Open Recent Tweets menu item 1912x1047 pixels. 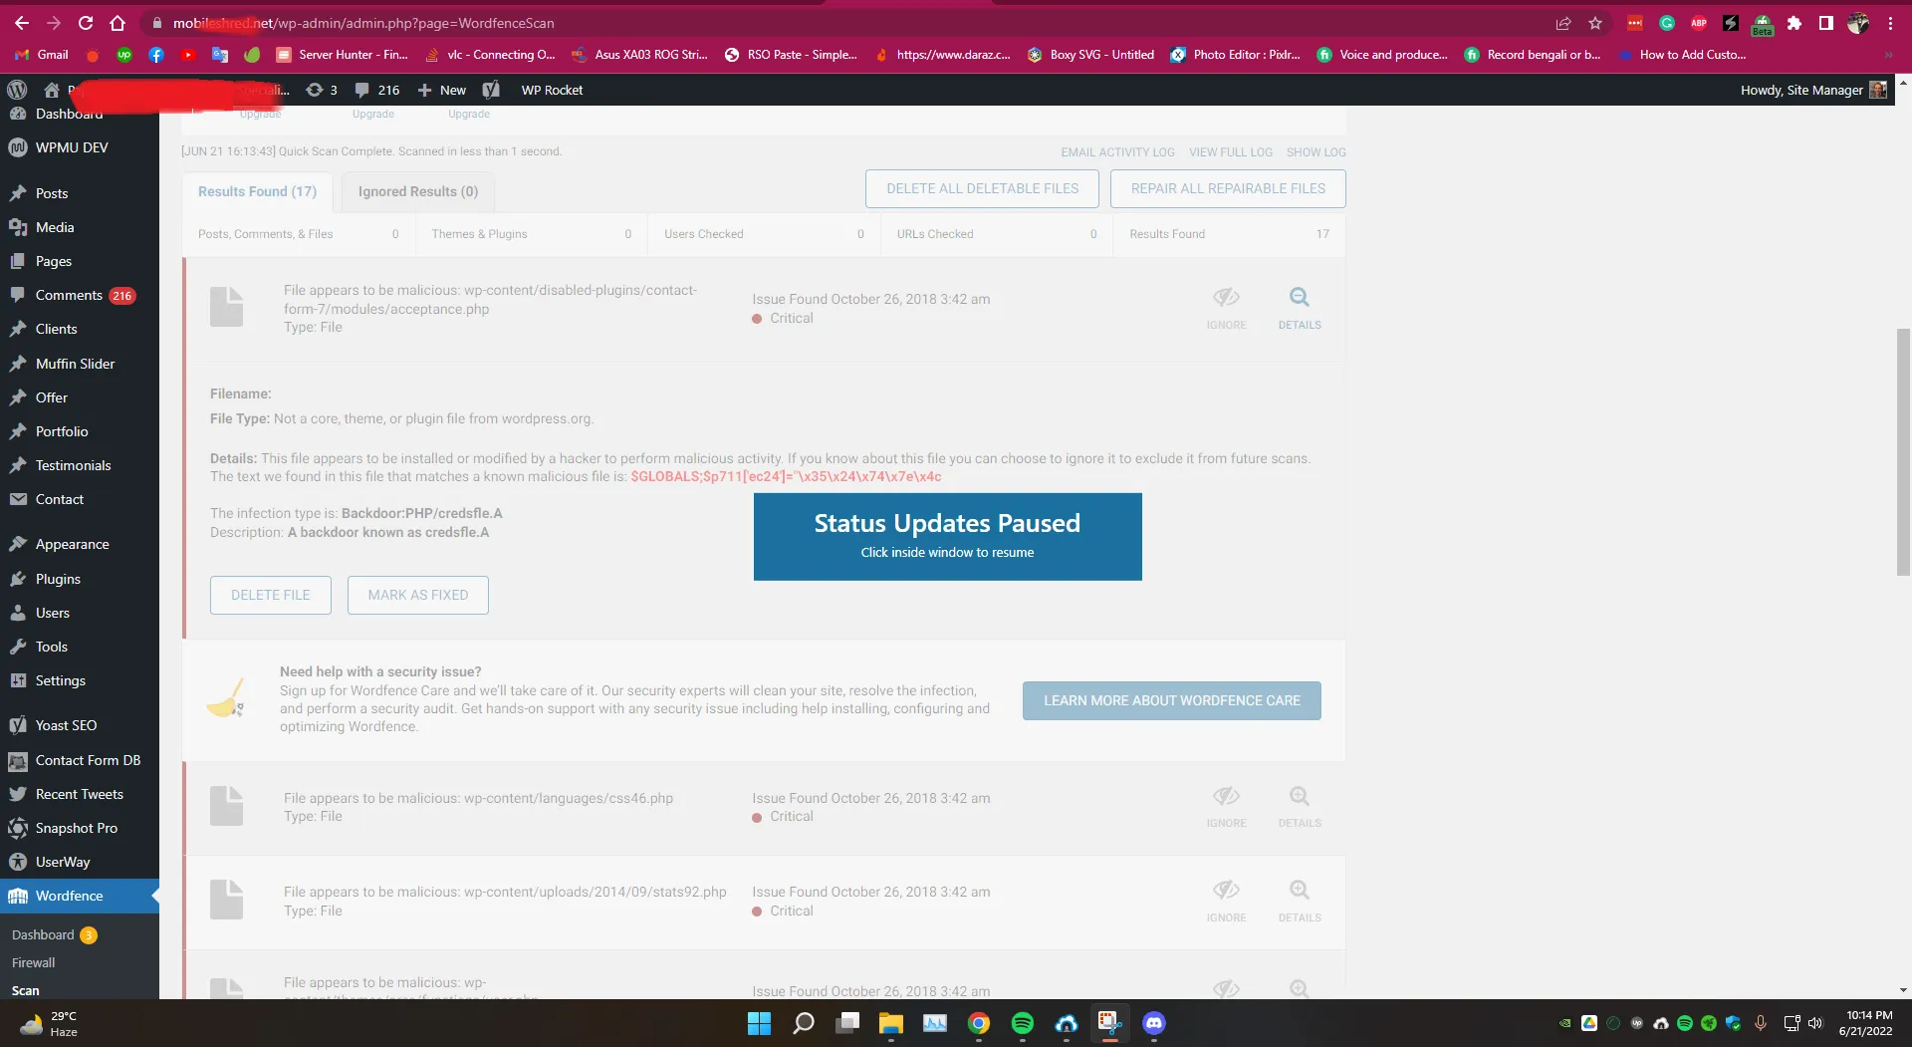[80, 794]
